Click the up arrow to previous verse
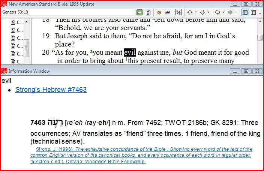Image resolution: width=264 pixels, height=171 pixels. [x=190, y=12]
